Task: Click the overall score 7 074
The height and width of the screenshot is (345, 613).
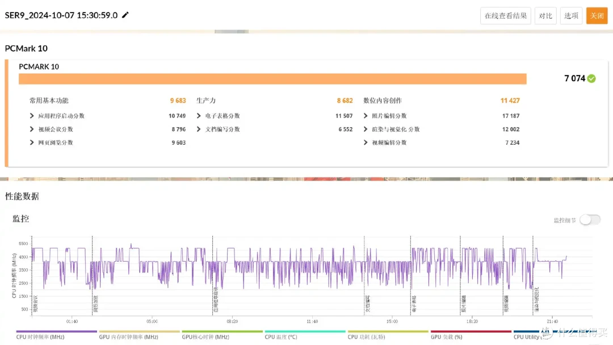Action: [x=574, y=78]
